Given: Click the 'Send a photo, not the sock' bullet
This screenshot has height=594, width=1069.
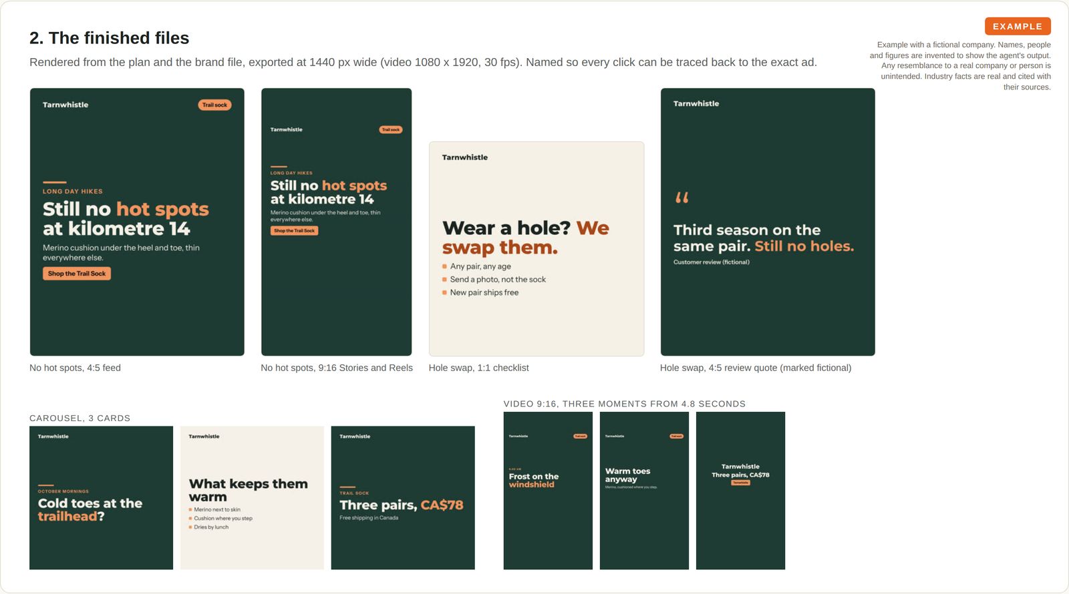Looking at the screenshot, I should [x=494, y=280].
